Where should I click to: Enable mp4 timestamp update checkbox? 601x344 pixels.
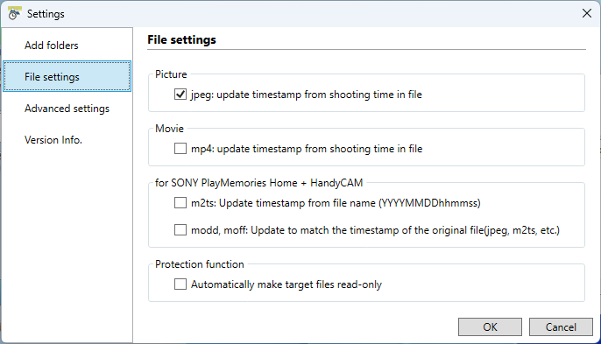point(180,148)
